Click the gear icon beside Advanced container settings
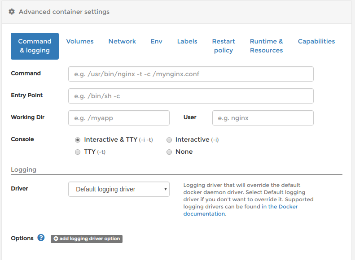Image resolution: width=355 pixels, height=260 pixels. click(12, 12)
